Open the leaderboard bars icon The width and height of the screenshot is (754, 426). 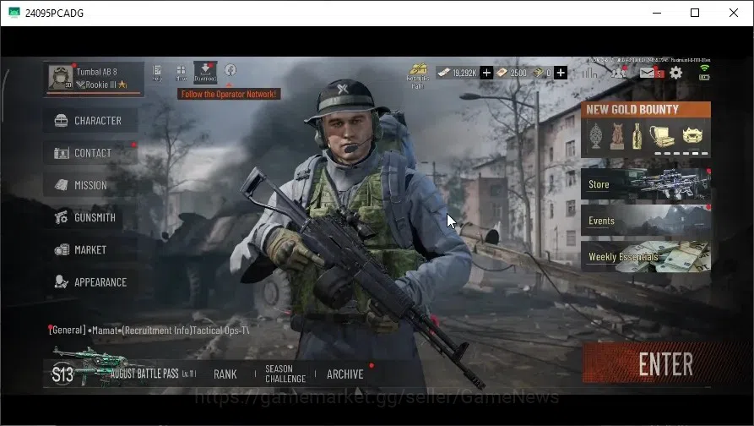point(589,73)
